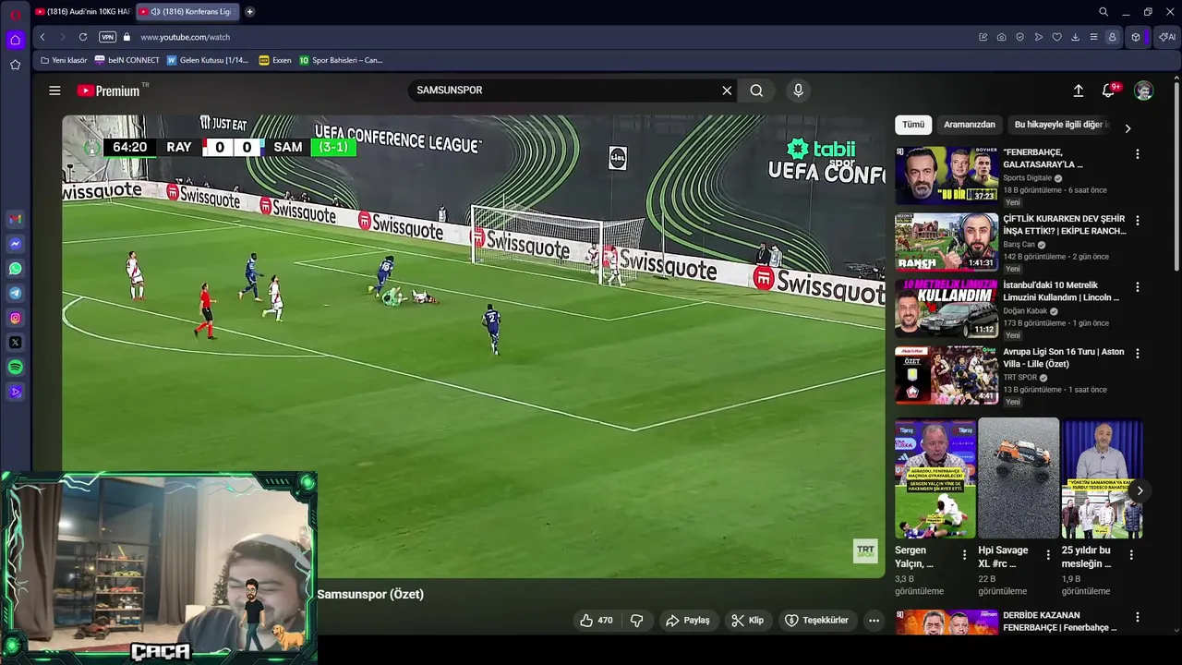Open Telegram in the sidebar
Image resolution: width=1182 pixels, height=665 pixels.
click(15, 293)
